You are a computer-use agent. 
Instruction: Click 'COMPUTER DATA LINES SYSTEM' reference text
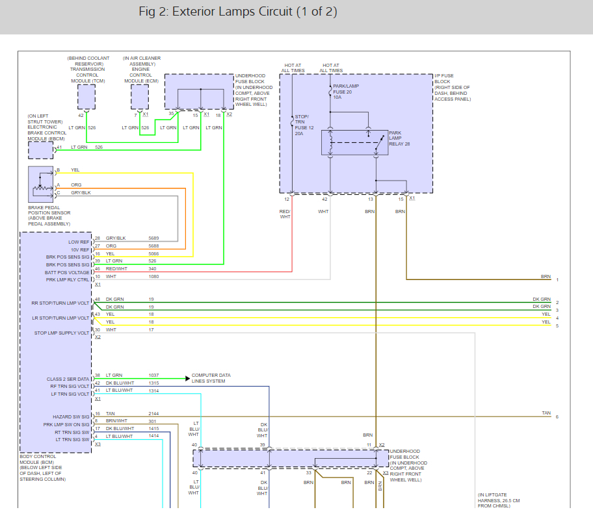[x=211, y=378]
